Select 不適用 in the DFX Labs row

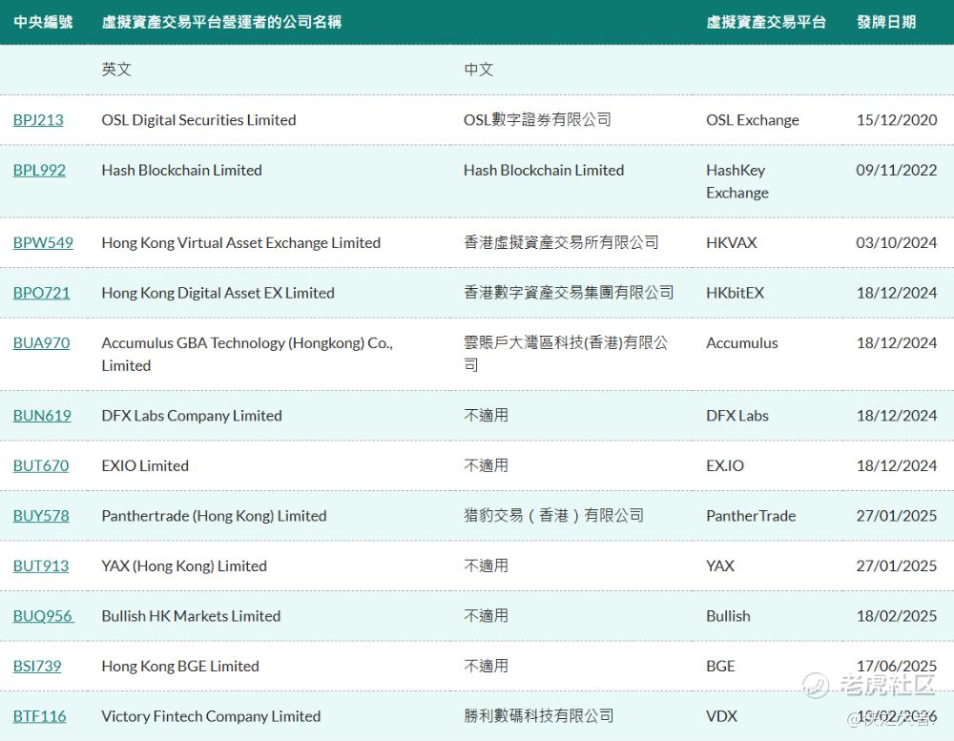click(487, 416)
